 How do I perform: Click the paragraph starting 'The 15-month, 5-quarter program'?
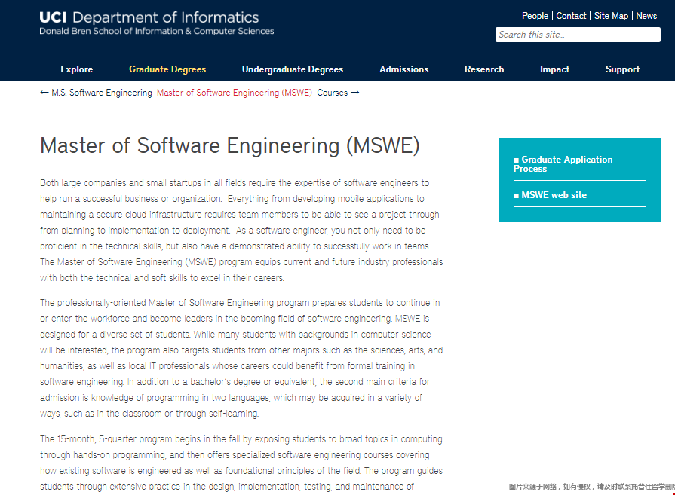(x=241, y=463)
